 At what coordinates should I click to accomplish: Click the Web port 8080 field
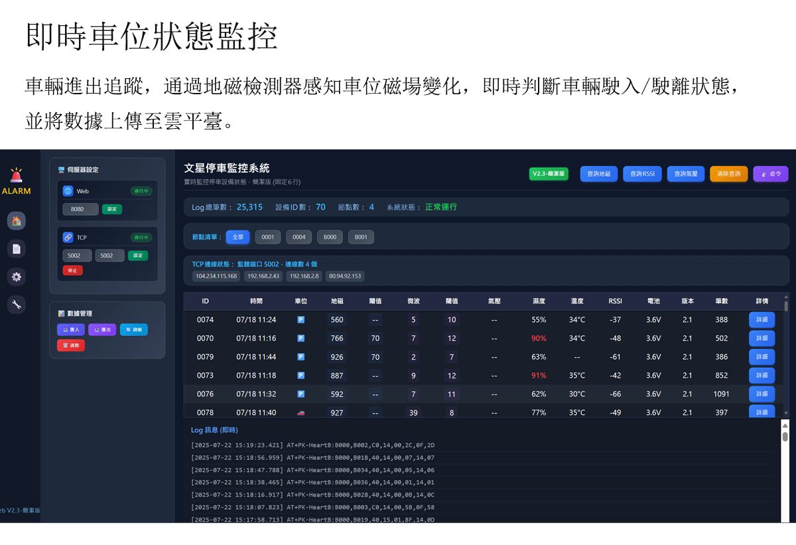tap(80, 209)
